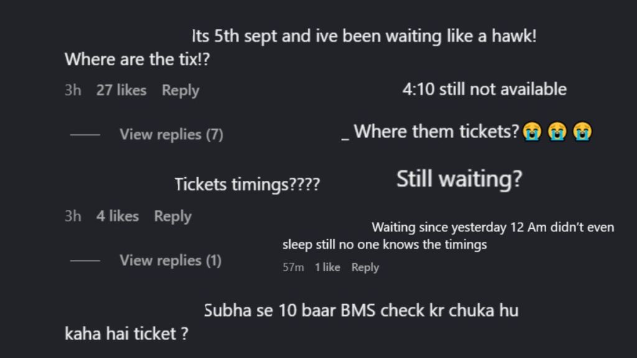Click the middle crying emoji

557,132
